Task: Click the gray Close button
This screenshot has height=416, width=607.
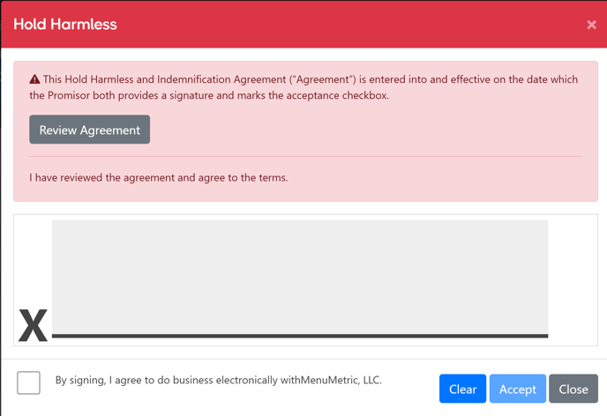Action: click(x=573, y=389)
